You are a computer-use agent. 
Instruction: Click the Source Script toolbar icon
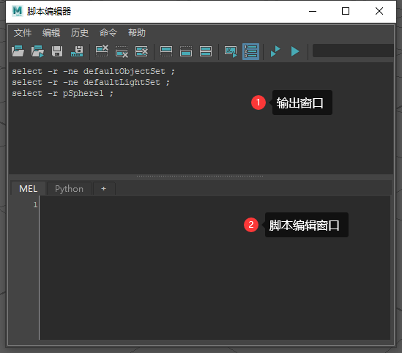[37, 51]
